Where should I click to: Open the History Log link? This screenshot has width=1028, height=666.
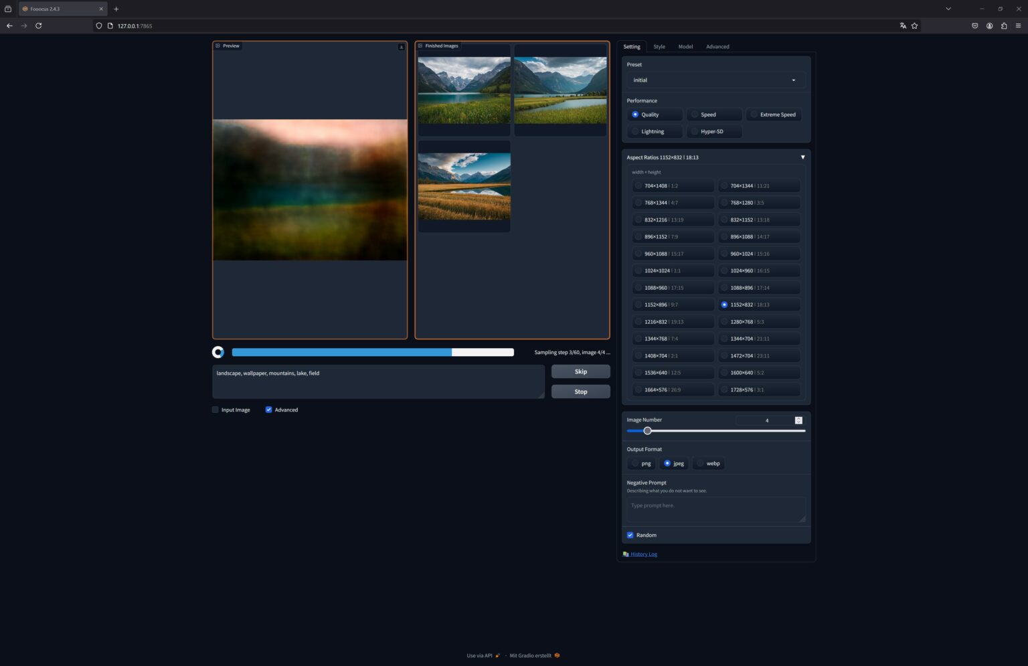click(643, 554)
